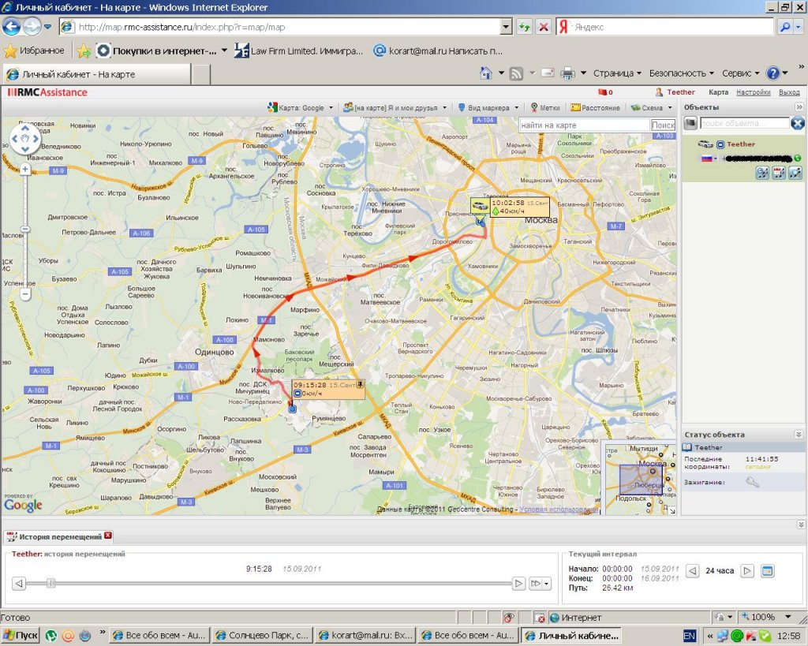Image resolution: width=808 pixels, height=646 pixels.
Task: Switch to korart@mail.ru taskbar window
Action: click(365, 636)
